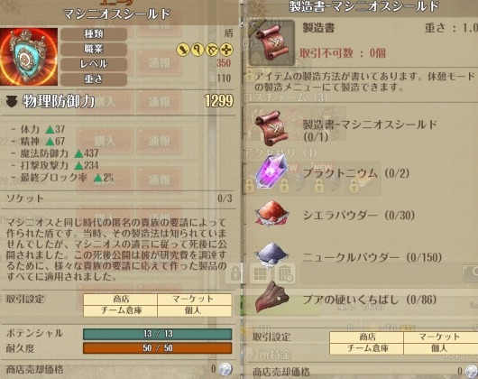The height and width of the screenshot is (379, 478).
Task: Click the 物理防御力 shield stat icon
Action: (12, 102)
